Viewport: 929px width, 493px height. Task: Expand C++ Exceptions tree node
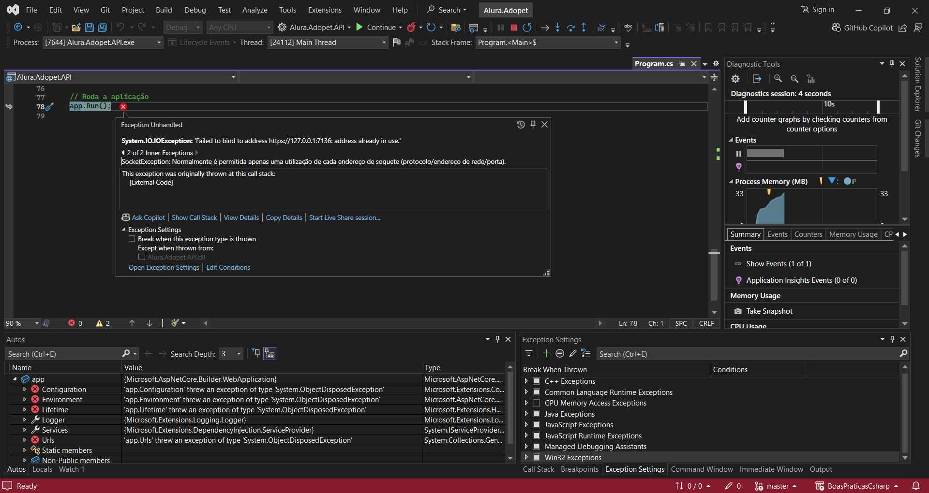[x=526, y=381]
